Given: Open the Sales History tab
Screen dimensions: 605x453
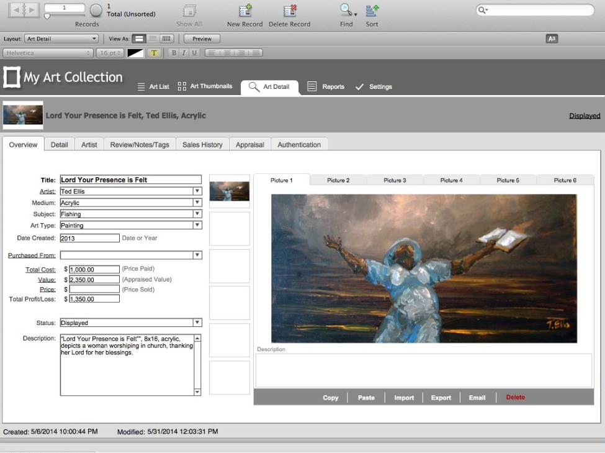Looking at the screenshot, I should pos(202,145).
